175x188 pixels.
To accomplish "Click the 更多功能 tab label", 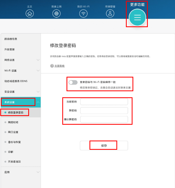I will click(x=137, y=4).
